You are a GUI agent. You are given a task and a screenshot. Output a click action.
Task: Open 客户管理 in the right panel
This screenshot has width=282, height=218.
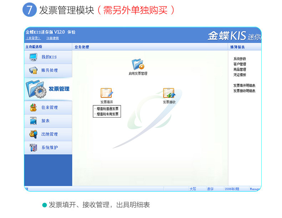pyautogui.click(x=240, y=64)
